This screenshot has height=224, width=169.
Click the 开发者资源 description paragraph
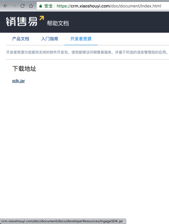point(88,52)
